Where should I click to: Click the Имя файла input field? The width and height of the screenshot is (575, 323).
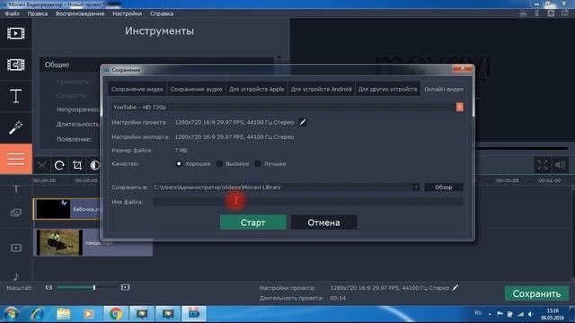coord(307,202)
